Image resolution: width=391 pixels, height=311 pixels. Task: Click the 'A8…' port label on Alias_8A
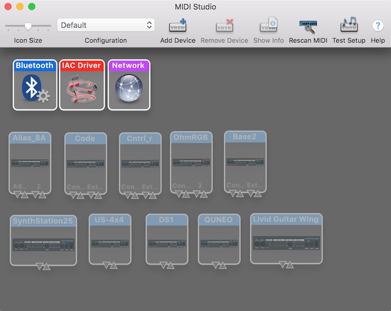coord(20,186)
